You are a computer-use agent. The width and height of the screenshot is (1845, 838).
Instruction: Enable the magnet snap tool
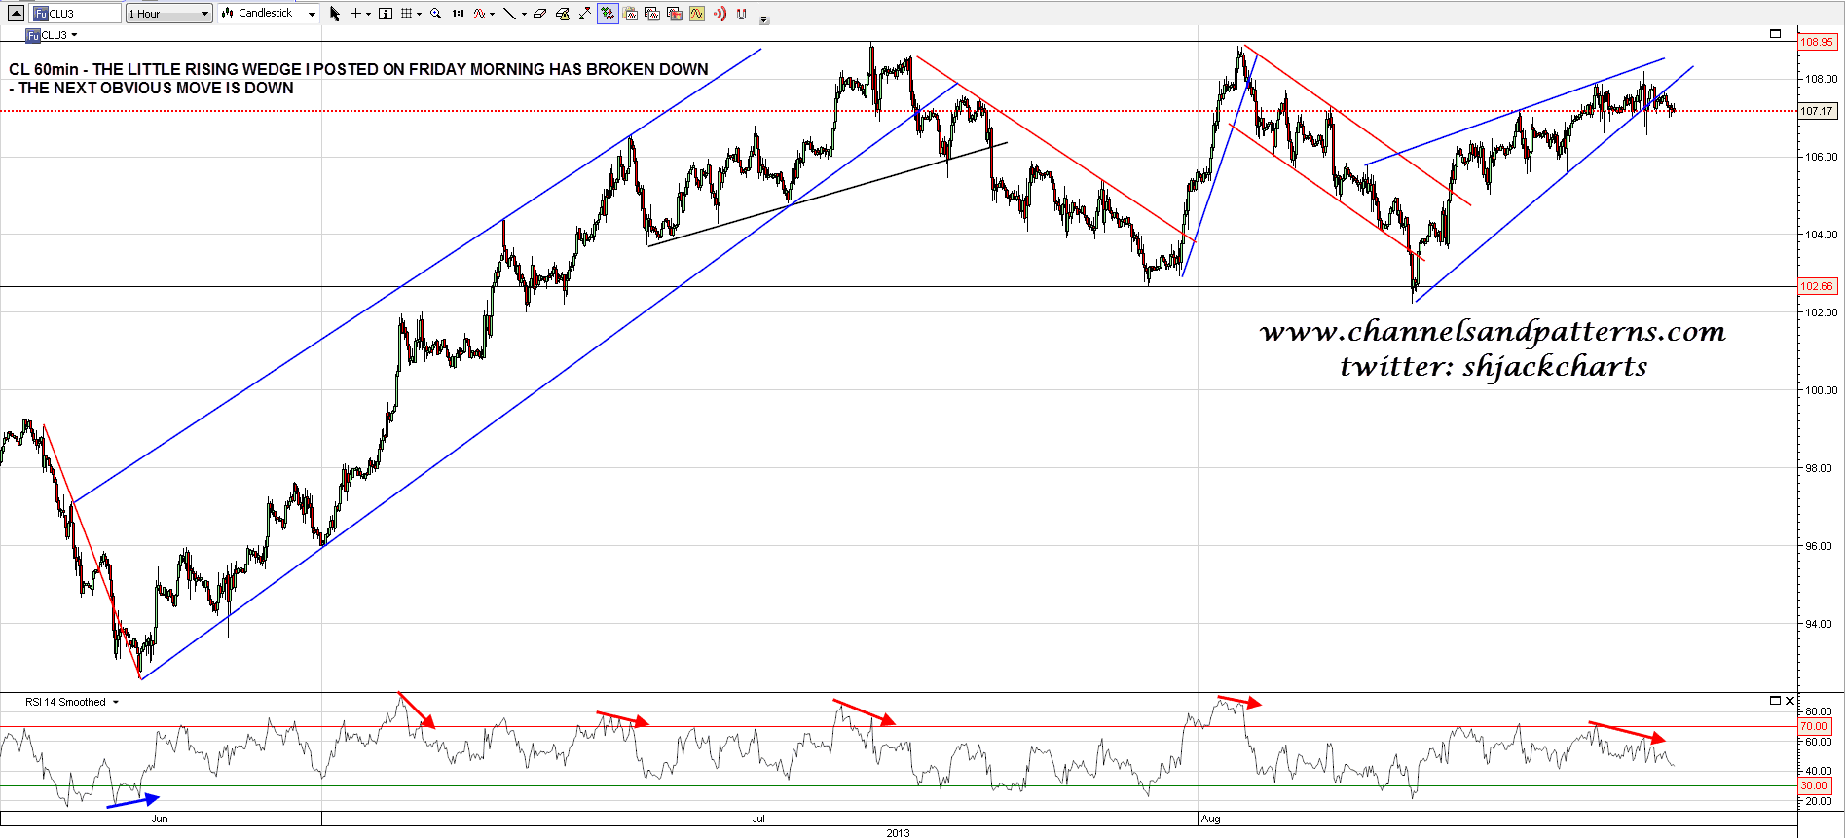click(x=742, y=14)
